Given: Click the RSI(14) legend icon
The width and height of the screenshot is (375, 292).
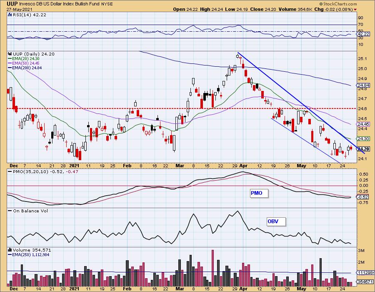Looking at the screenshot, I should click(10, 15).
